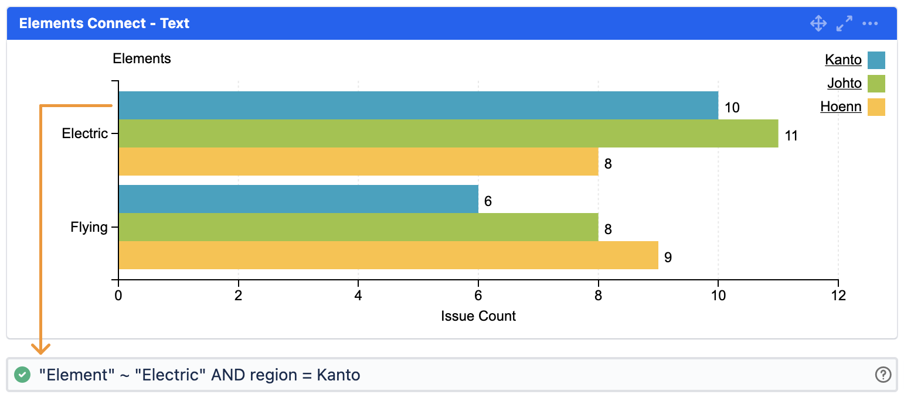Click the Electric Kanto bar
Viewport: 904px width, 398px height.
coord(418,105)
